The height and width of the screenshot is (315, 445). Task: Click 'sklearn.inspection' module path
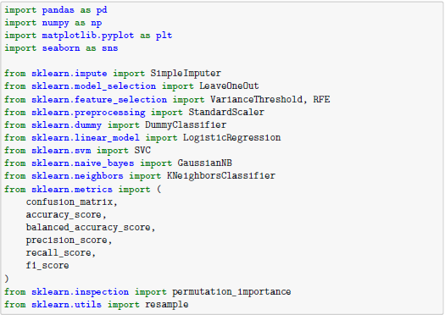[x=80, y=292]
